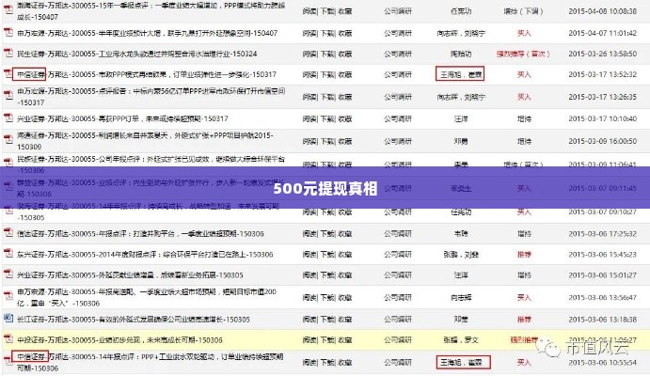Image resolution: width=650 pixels, height=376 pixels.
Task: Select date 2015-03-06 17:25:32
Action: [602, 233]
